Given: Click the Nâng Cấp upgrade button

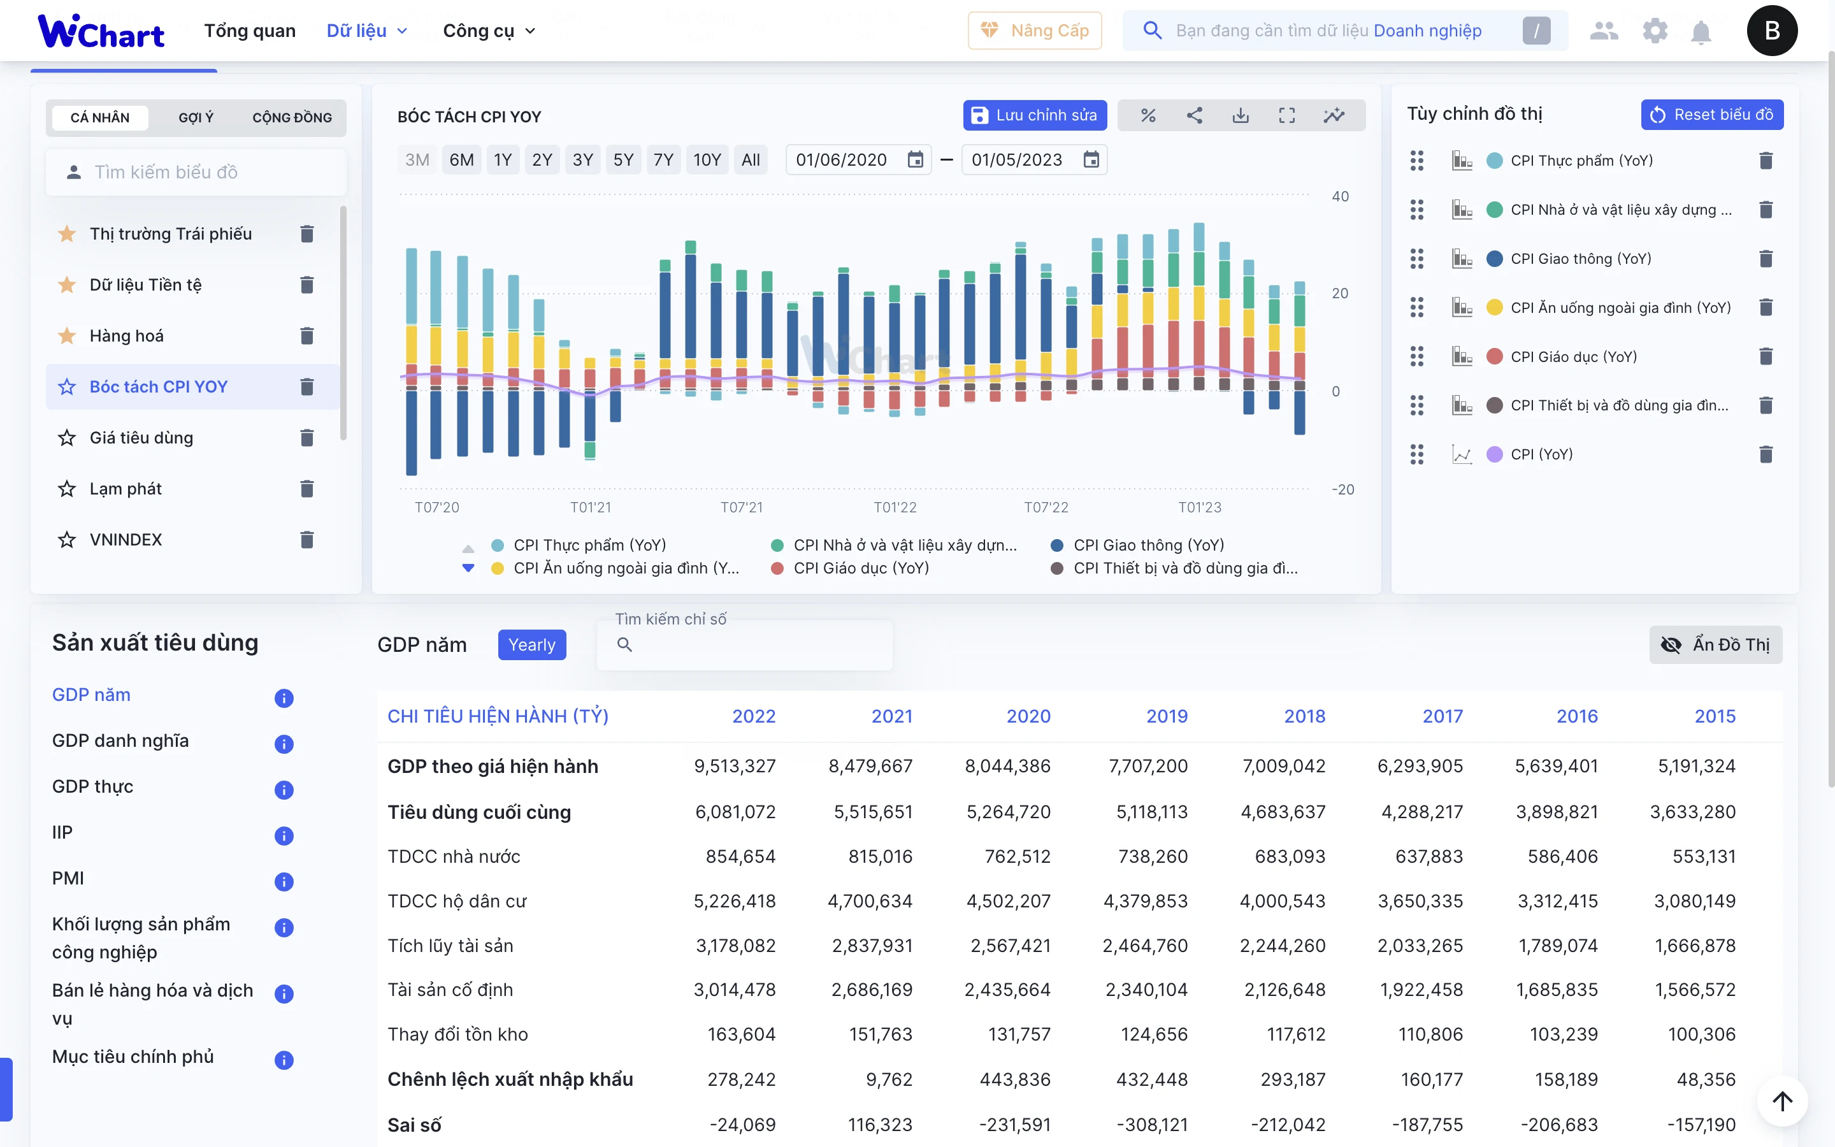Looking at the screenshot, I should [x=1034, y=31].
